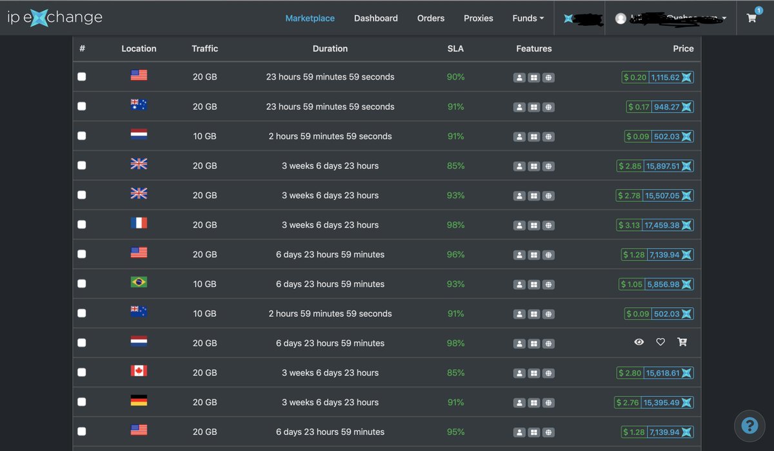The width and height of the screenshot is (774, 451).
Task: Tick checkbox for UK 93% SLA row
Action: pyautogui.click(x=81, y=195)
